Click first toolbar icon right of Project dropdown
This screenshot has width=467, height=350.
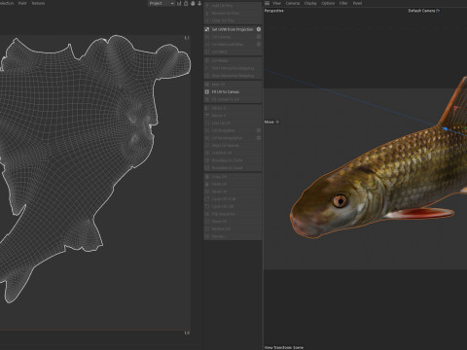[179, 3]
